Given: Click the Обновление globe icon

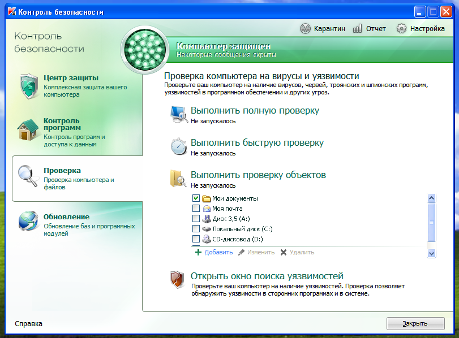Looking at the screenshot, I should [28, 221].
